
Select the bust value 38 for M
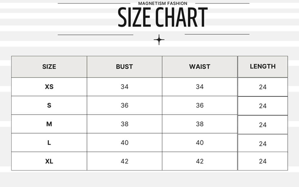[x=124, y=124]
